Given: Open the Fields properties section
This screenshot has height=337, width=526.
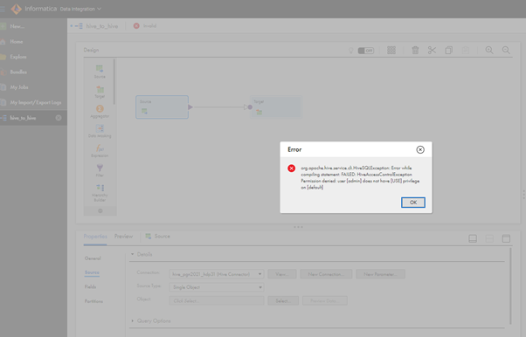Looking at the screenshot, I should (x=90, y=286).
